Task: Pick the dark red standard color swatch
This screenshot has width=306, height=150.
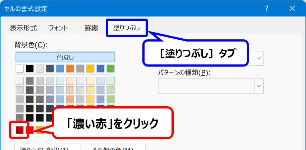Action: click(19, 130)
